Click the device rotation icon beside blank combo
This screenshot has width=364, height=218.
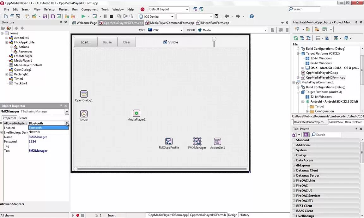pyautogui.click(x=216, y=16)
